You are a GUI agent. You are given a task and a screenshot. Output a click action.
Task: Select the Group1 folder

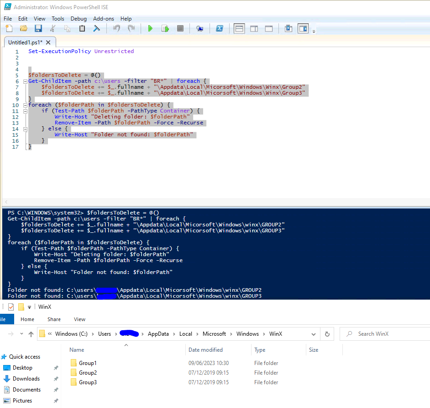tap(88, 363)
